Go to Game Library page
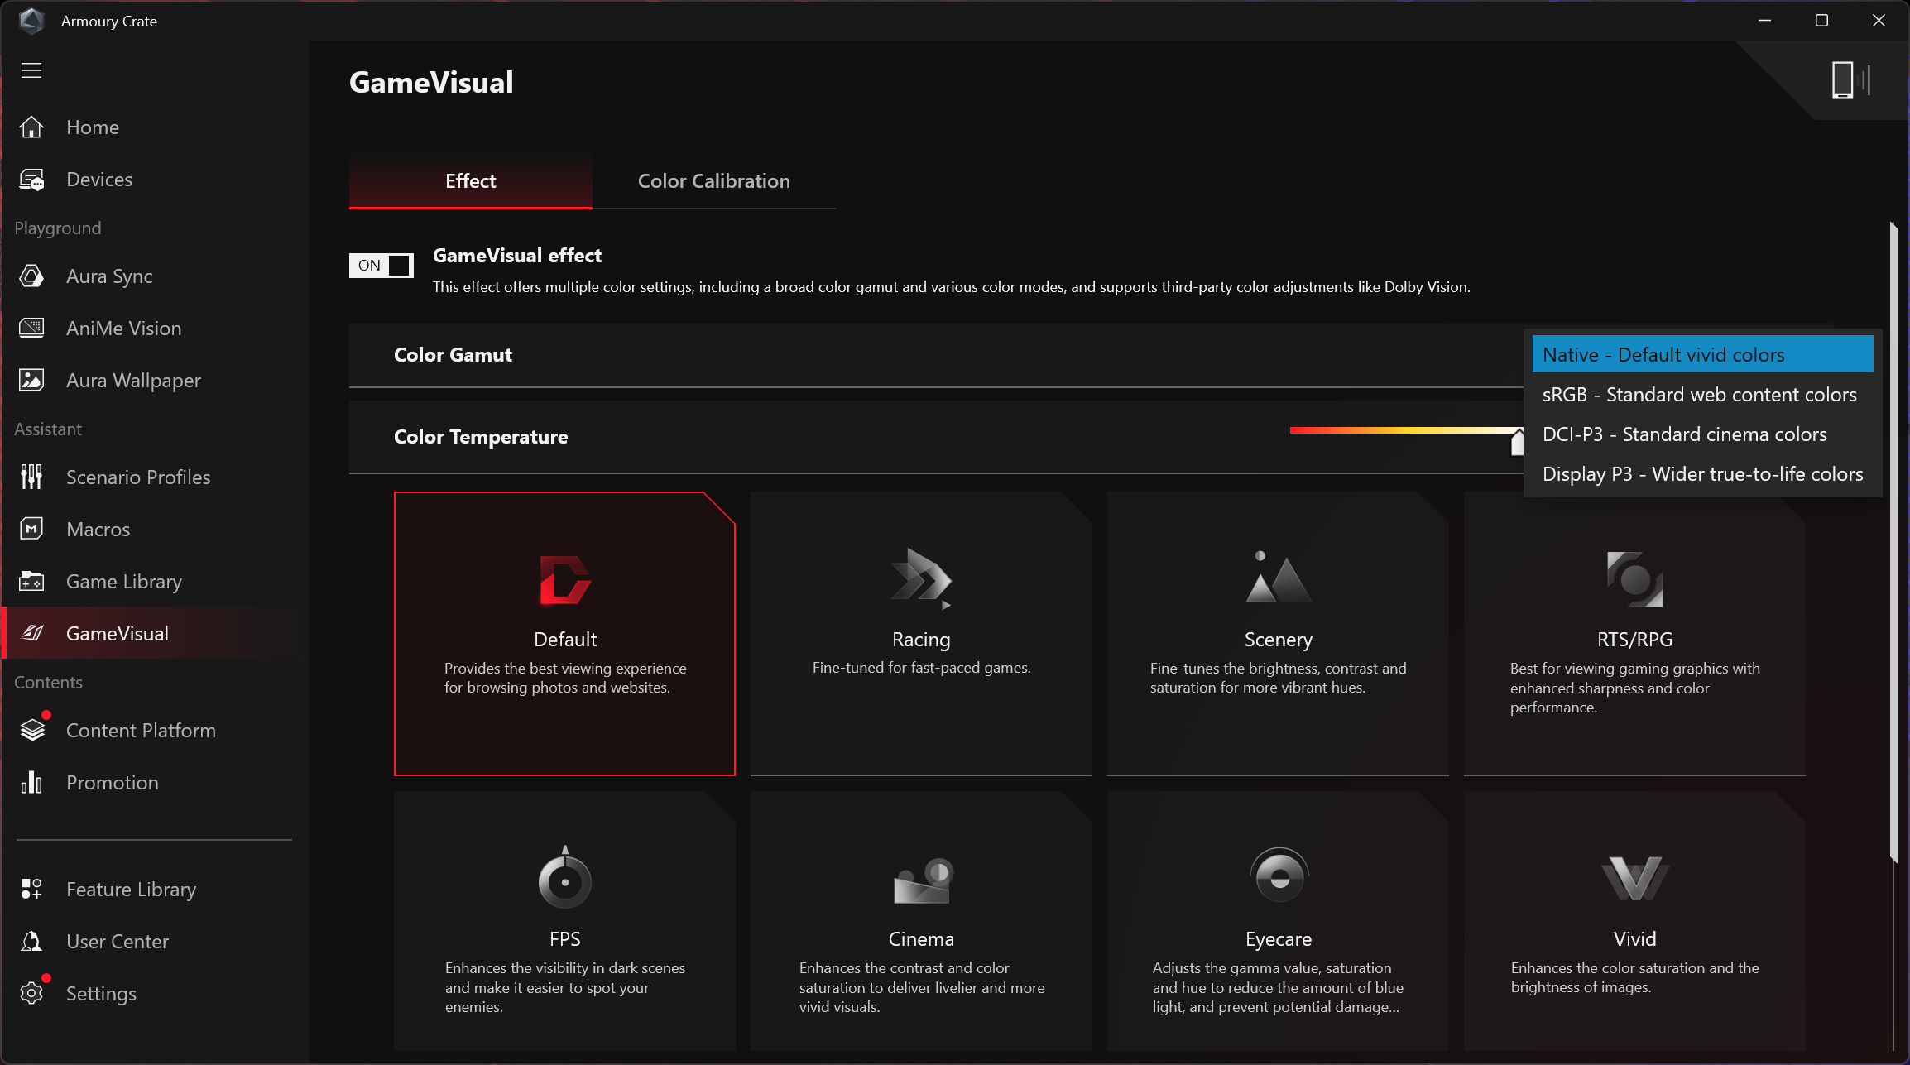 pyautogui.click(x=124, y=582)
